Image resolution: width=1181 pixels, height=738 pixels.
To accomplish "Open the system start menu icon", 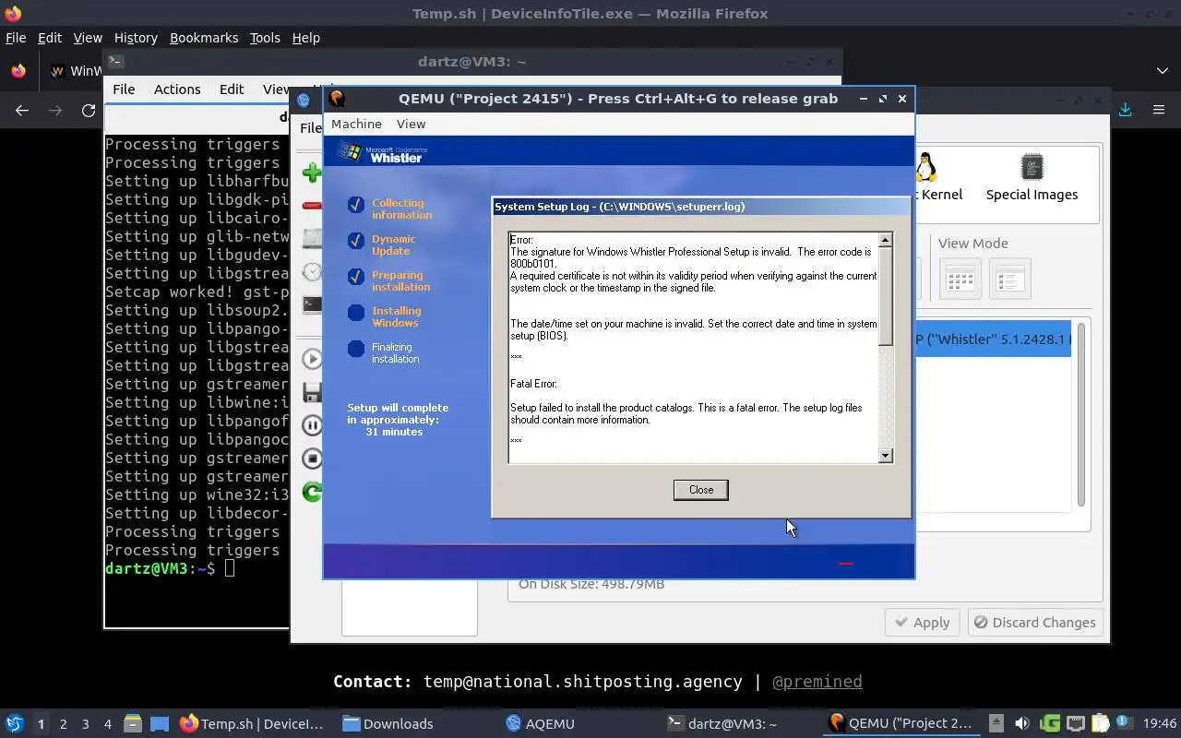I will tap(14, 724).
